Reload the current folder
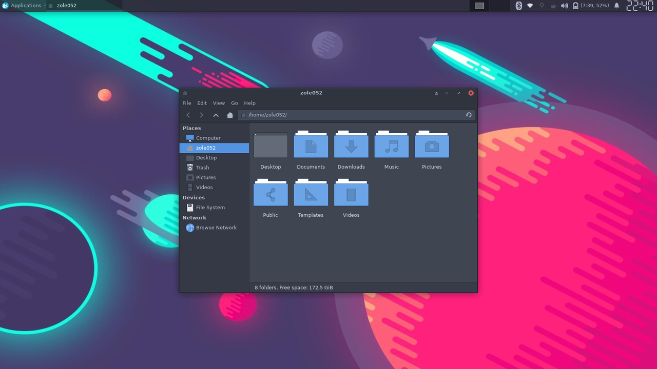The height and width of the screenshot is (369, 657). tap(469, 115)
